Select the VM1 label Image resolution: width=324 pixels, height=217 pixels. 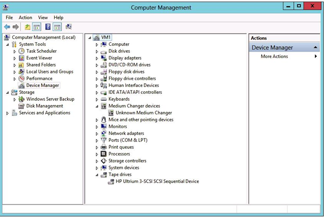(x=105, y=37)
